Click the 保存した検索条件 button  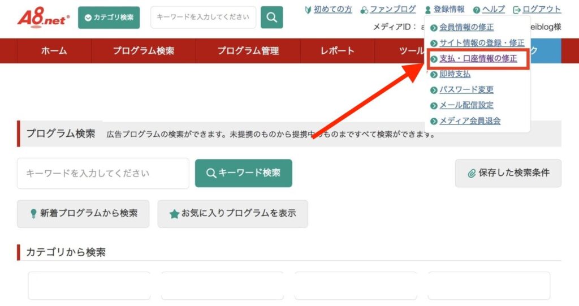pyautogui.click(x=508, y=173)
